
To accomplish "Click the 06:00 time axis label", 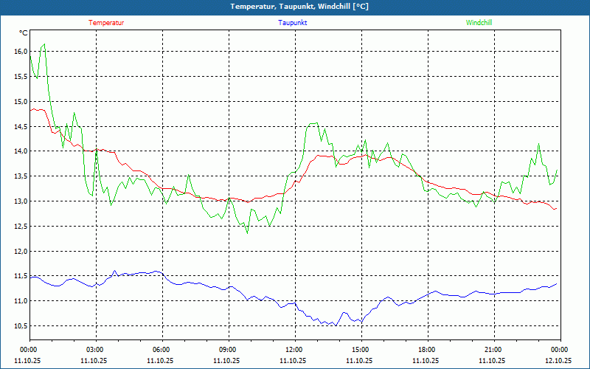I will [x=162, y=350].
